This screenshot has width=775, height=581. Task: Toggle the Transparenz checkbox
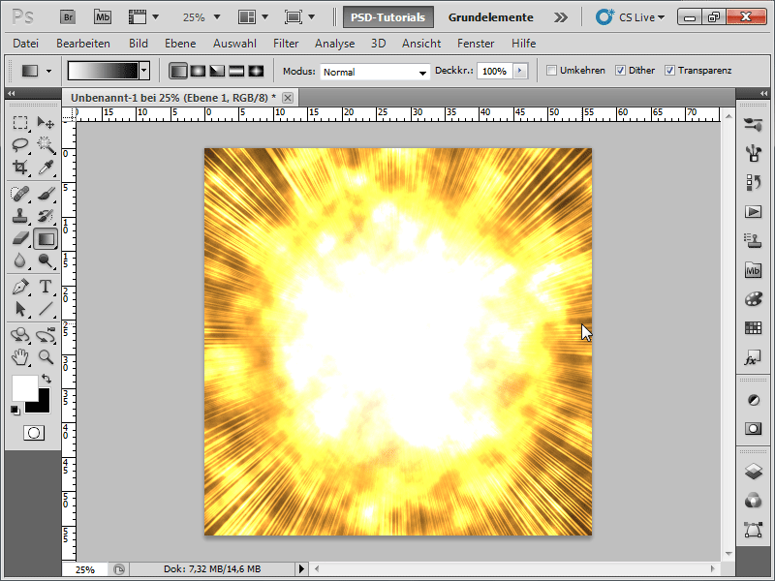[669, 70]
